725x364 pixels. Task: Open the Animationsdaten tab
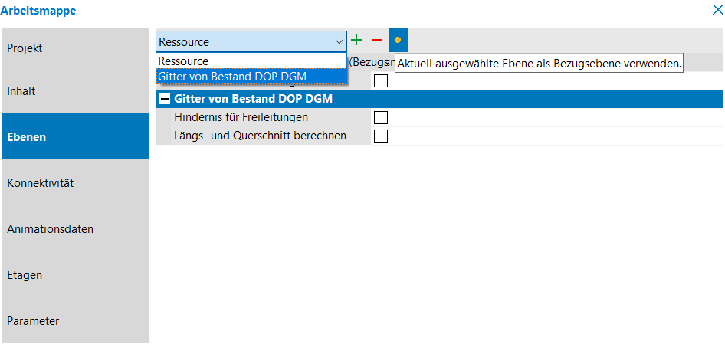(x=76, y=229)
